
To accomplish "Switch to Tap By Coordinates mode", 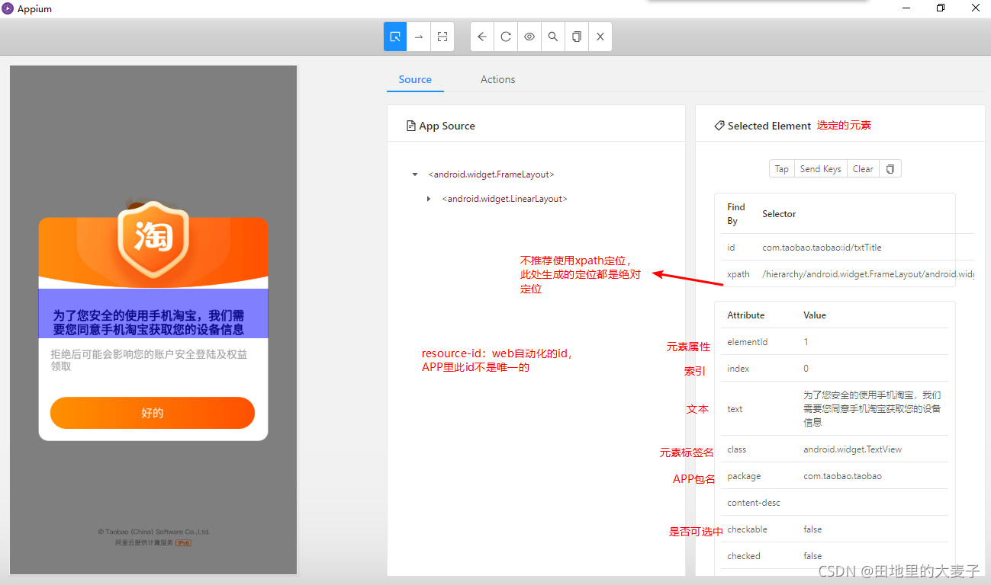I will tap(442, 37).
